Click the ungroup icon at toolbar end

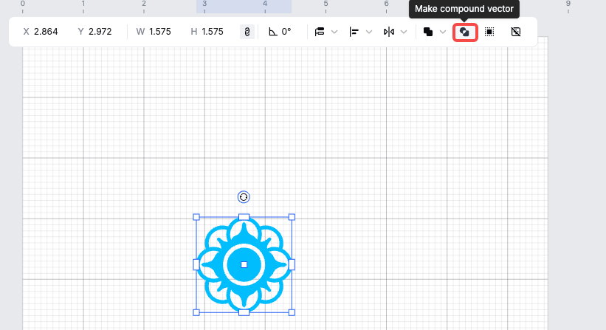516,32
